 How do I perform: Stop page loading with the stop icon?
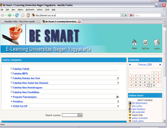[23, 15]
